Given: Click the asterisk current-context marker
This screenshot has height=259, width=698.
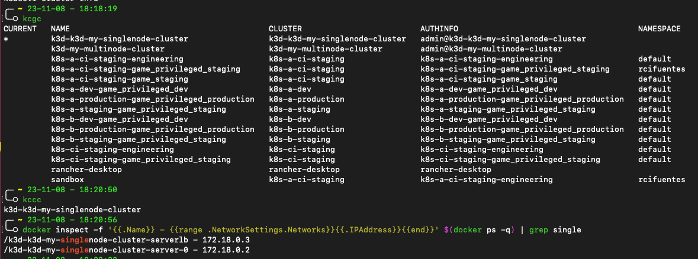Looking at the screenshot, I should point(7,40).
